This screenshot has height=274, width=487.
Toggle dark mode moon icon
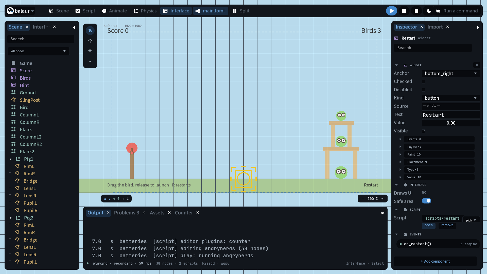[429, 11]
